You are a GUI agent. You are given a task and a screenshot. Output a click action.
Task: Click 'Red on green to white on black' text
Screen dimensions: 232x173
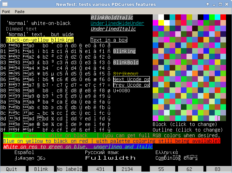tap(45, 135)
